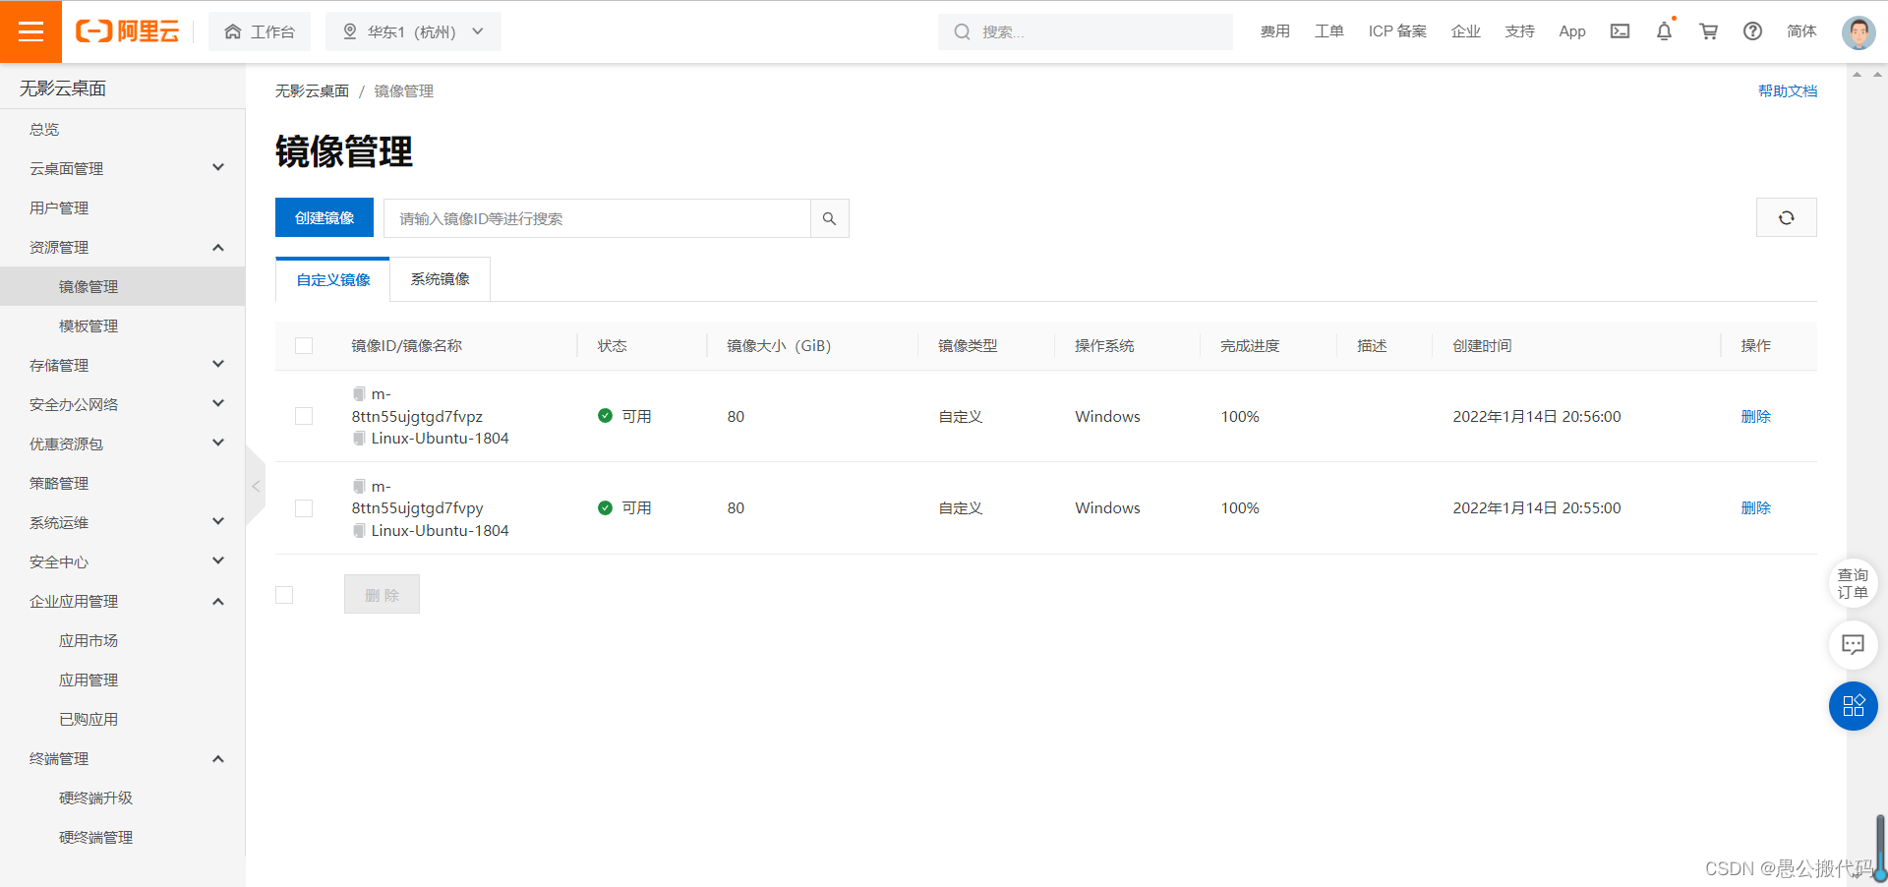Open the help question mark icon
Viewport: 1888px width, 887px height.
(x=1752, y=31)
